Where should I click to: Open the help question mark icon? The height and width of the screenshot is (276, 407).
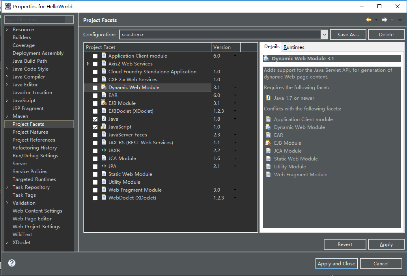pos(12,263)
